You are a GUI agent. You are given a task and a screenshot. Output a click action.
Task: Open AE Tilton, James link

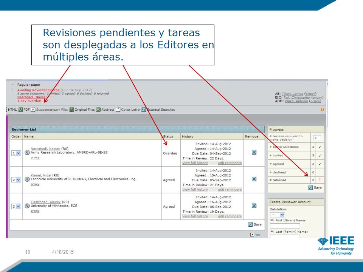coord(292,94)
